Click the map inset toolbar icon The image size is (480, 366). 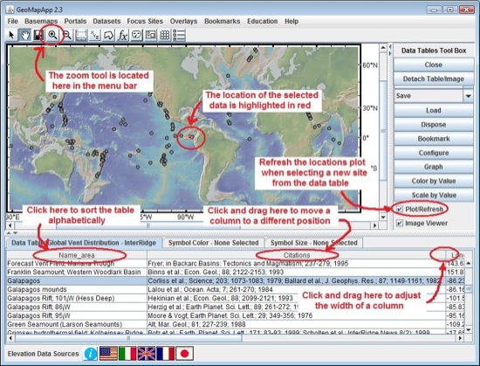click(151, 35)
